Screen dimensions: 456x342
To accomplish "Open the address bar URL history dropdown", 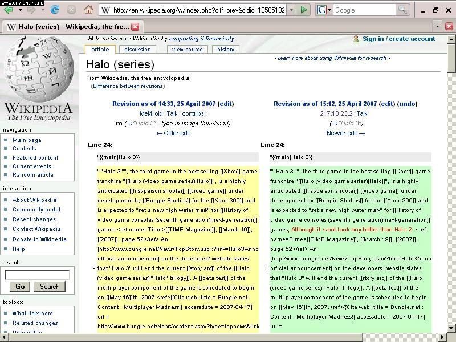I will pyautogui.click(x=291, y=10).
